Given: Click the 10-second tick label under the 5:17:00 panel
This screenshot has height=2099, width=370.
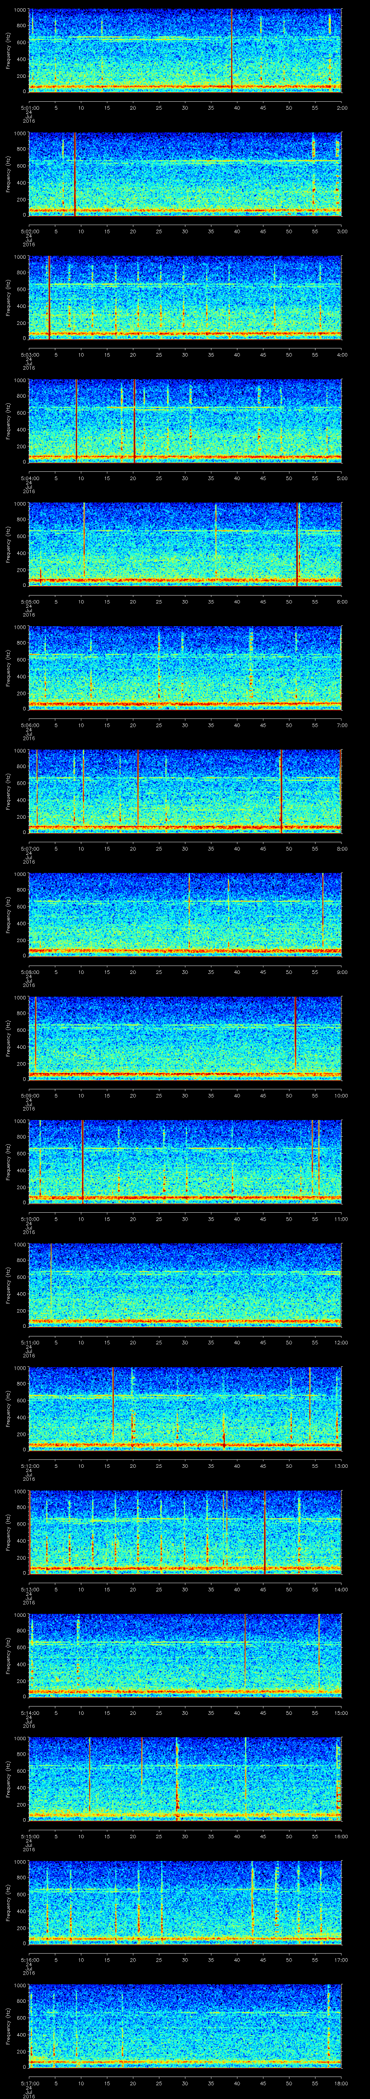Looking at the screenshot, I should 81,2083.
